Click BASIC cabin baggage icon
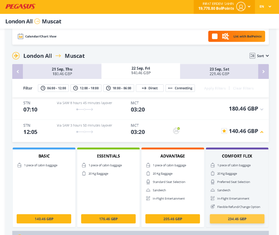Screen dimensions: 279x235 coord(19,165)
